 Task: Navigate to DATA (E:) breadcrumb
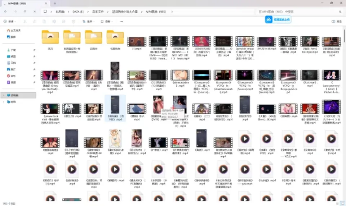[x=78, y=12]
